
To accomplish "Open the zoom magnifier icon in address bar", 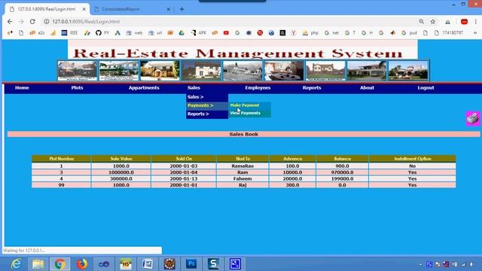I will click(x=422, y=22).
